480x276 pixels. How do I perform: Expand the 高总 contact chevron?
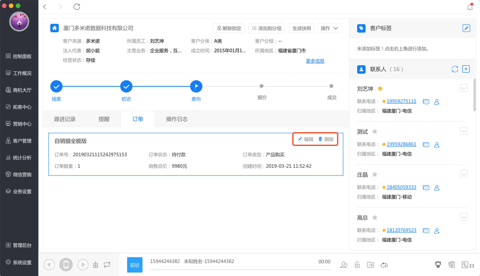tap(464, 217)
